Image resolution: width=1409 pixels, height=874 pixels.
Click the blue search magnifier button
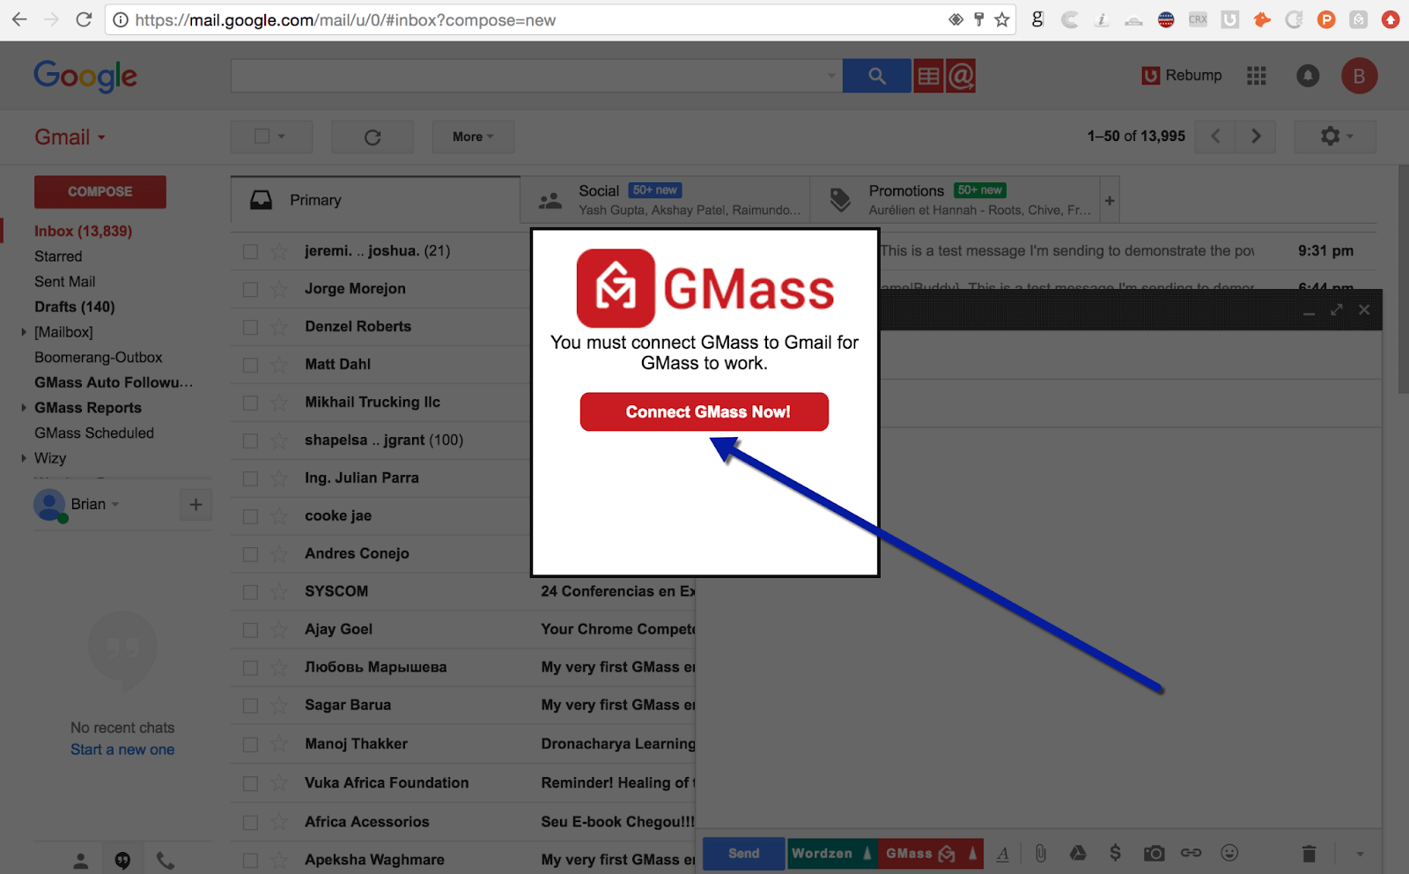[x=876, y=76]
